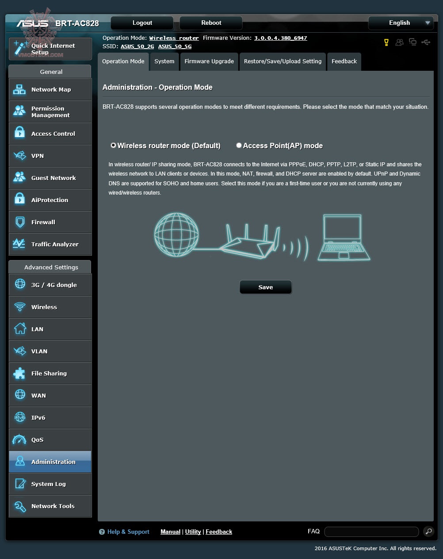Click firmware version 3.0.0.4.380_6947 link
Viewport: 443px width, 559px height.
click(x=280, y=38)
